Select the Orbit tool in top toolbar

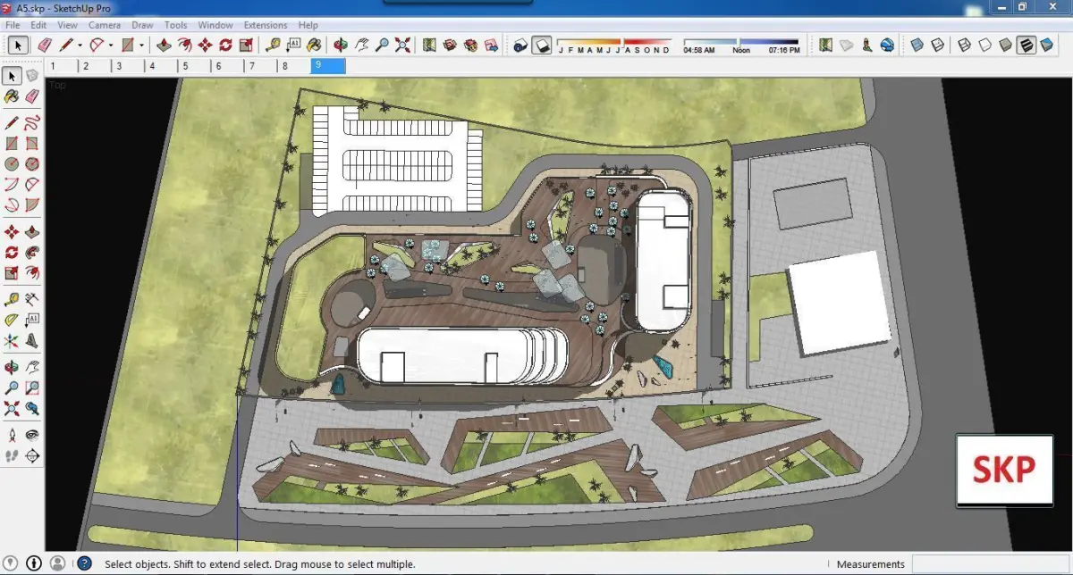point(341,45)
